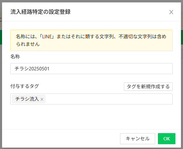The width and height of the screenshot is (183, 149).
Task: Click the dimmed green bar behind dialog's left edge
Action: point(1,37)
